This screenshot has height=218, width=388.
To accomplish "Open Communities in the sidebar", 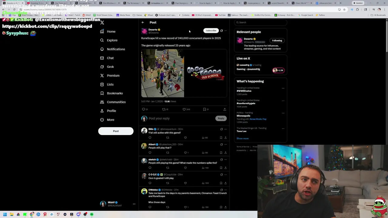I will click(x=112, y=102).
